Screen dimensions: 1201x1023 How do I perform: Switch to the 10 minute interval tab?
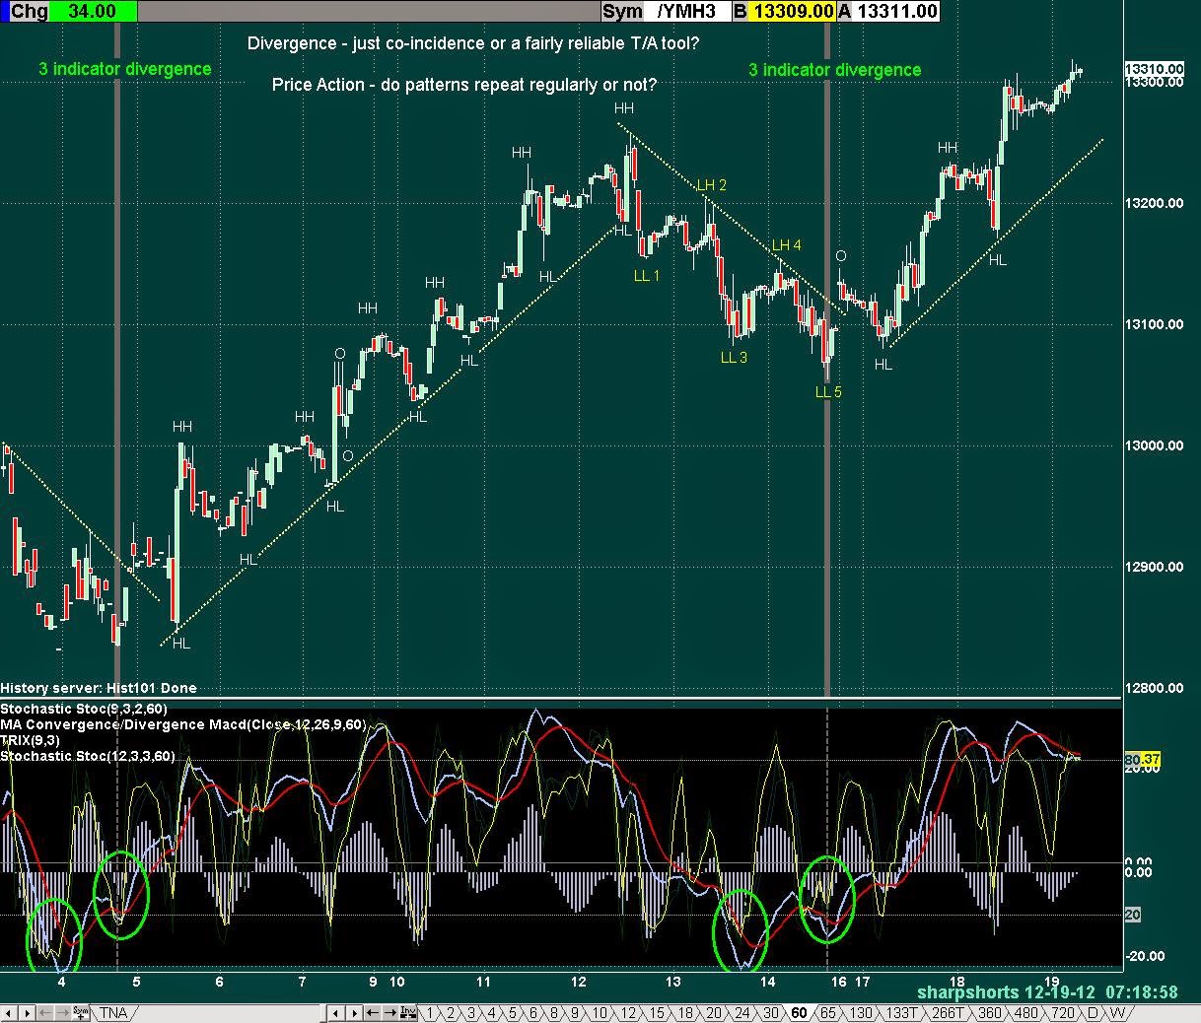[599, 1013]
